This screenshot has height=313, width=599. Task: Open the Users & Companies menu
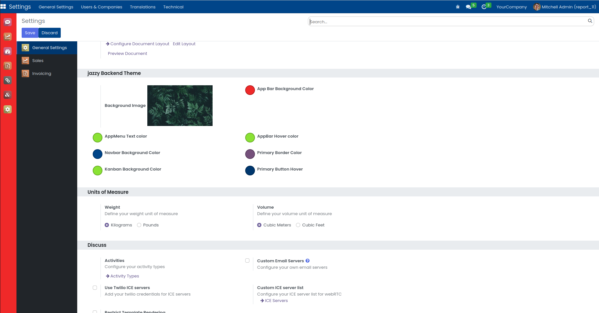pyautogui.click(x=101, y=7)
